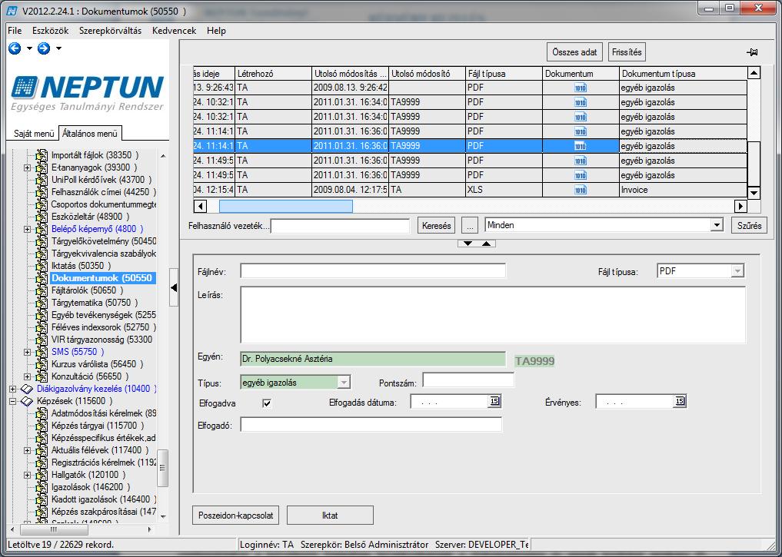Open calendar picker for Elfogadás dátuma
Image resolution: width=782 pixels, height=557 pixels.
click(x=494, y=401)
